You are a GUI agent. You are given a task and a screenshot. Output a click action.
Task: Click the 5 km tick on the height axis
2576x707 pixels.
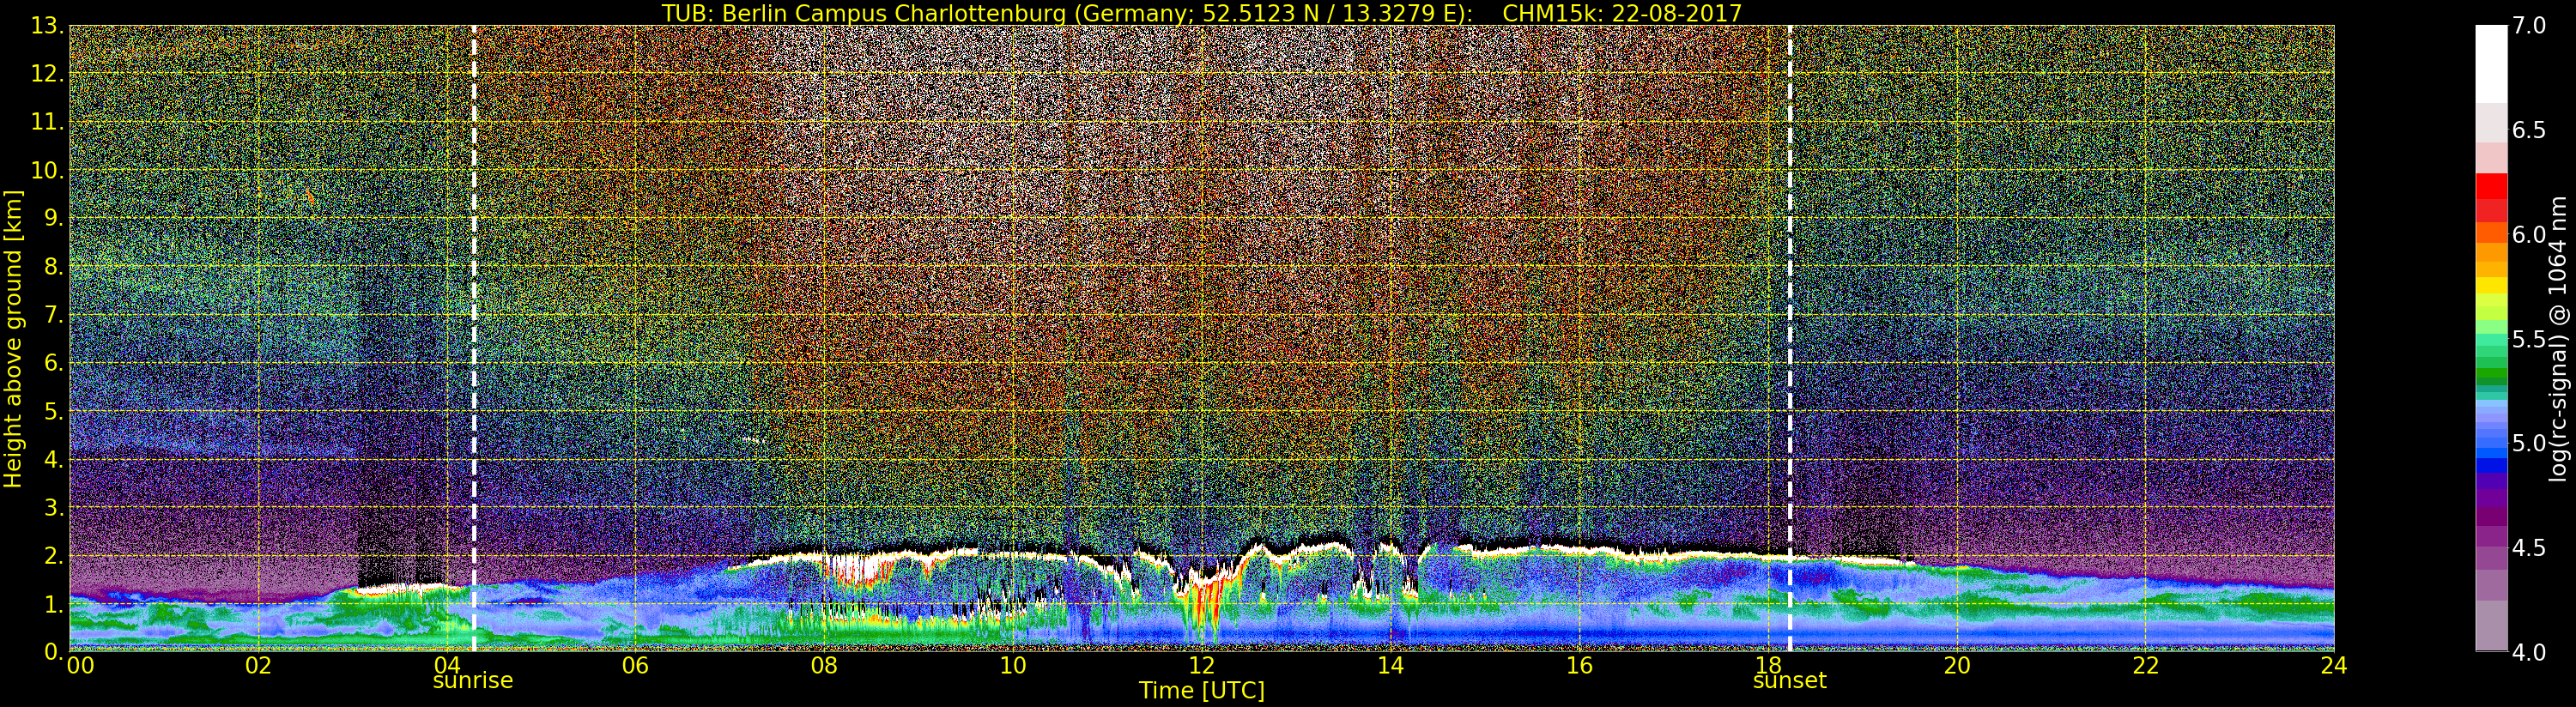click(x=52, y=411)
